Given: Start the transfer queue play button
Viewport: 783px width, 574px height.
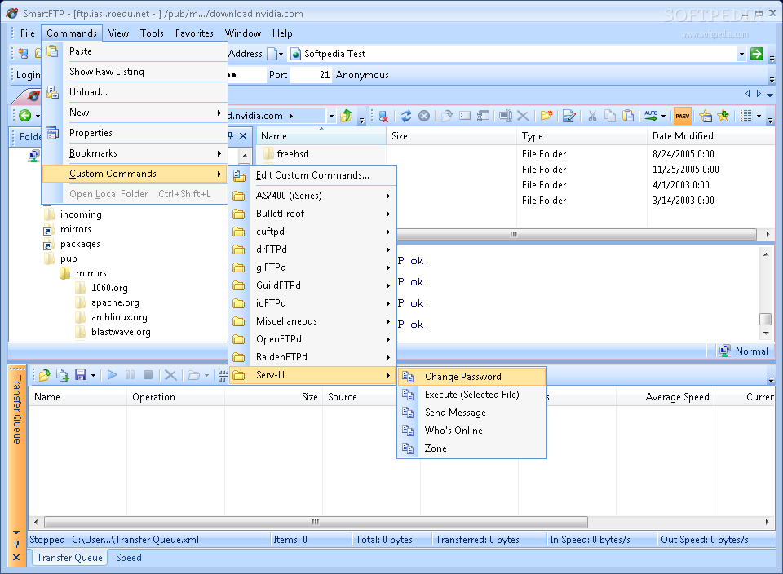Looking at the screenshot, I should (113, 375).
